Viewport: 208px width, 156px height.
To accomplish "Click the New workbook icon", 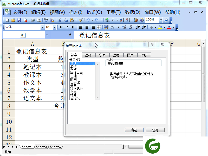I will (7, 20).
